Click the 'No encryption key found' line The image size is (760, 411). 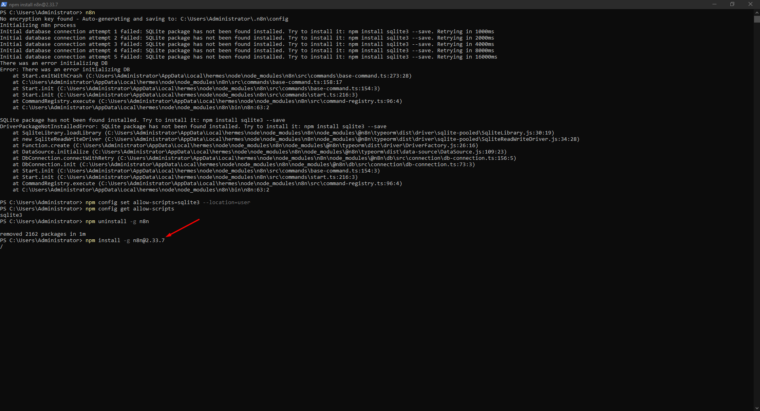tap(144, 19)
